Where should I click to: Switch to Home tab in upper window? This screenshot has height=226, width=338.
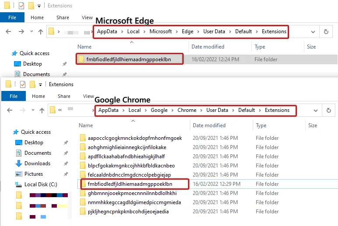pos(37,17)
